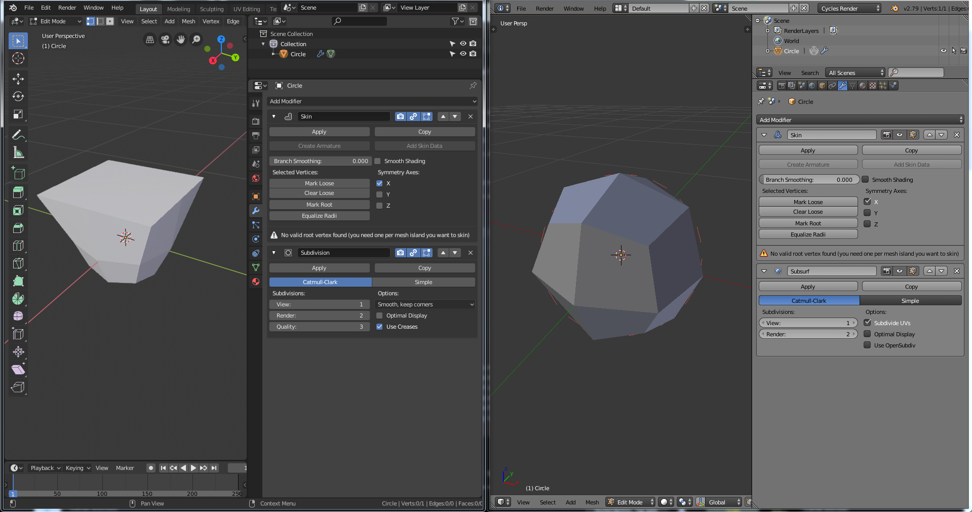Select the Scale tool in left toolbar
The image size is (972, 512).
click(x=18, y=114)
